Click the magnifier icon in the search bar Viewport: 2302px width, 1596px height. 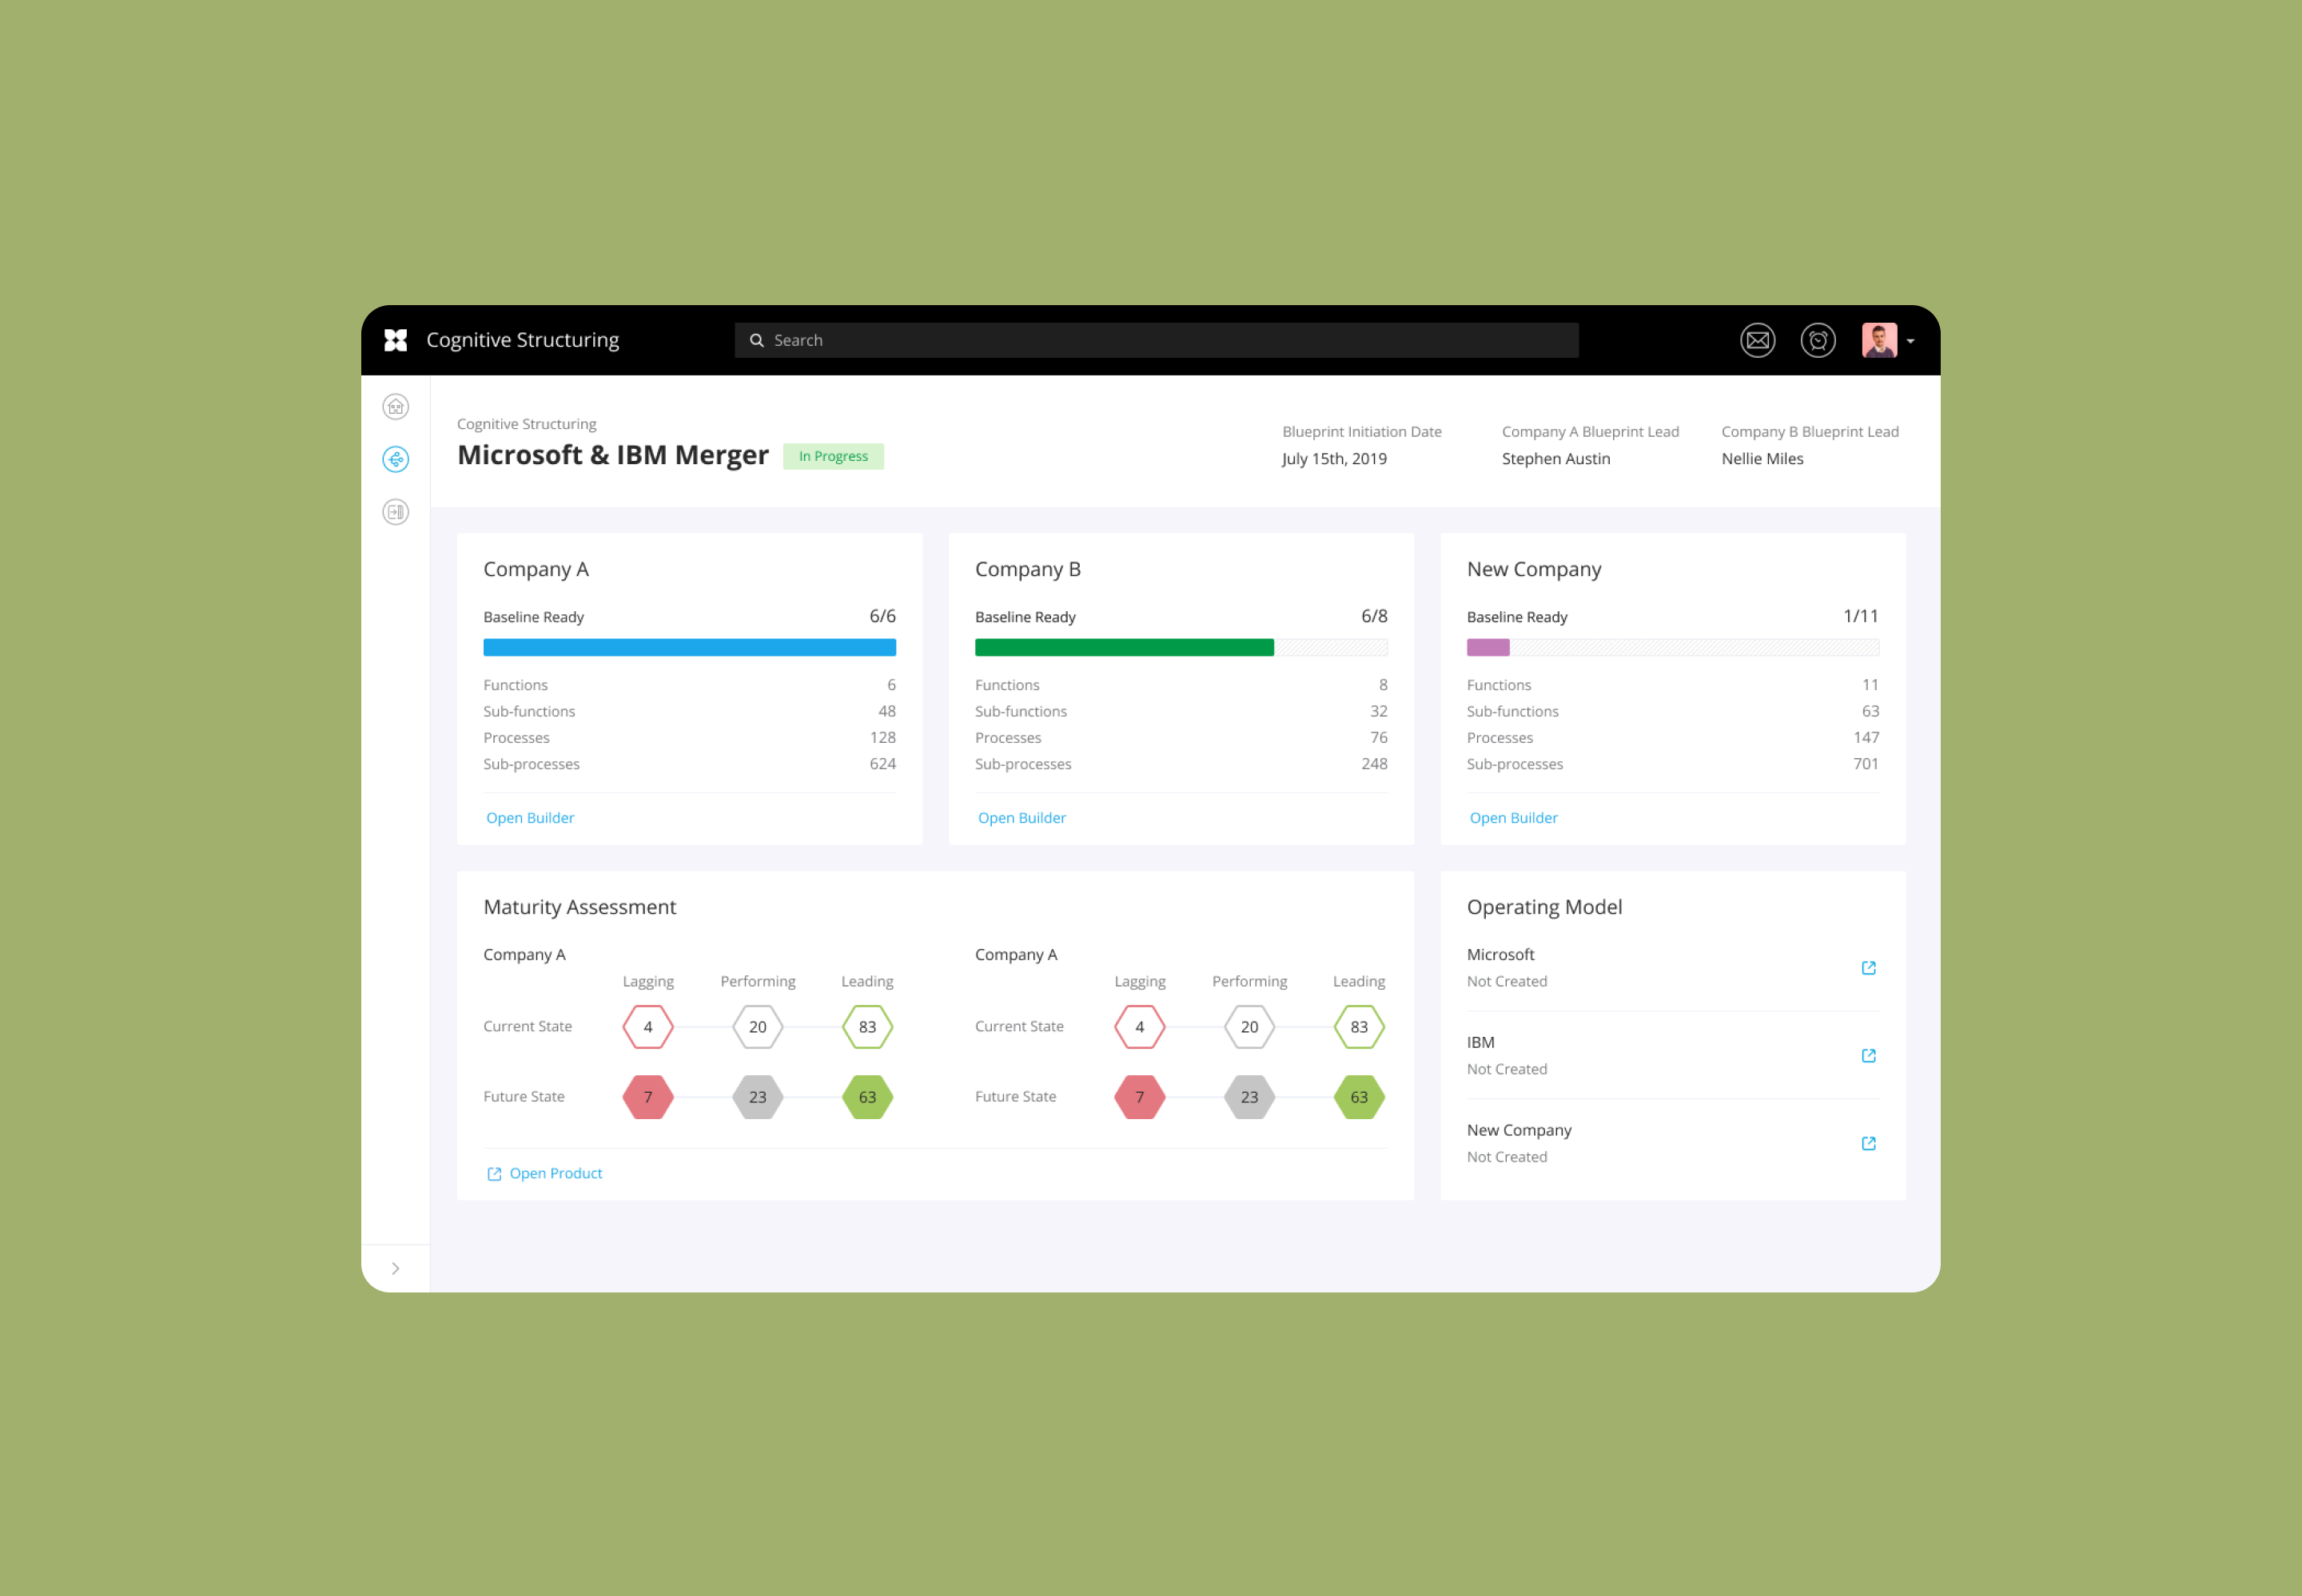[x=756, y=340]
